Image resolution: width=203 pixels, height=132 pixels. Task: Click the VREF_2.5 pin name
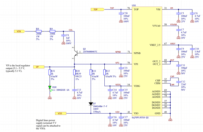(x=155, y=45)
